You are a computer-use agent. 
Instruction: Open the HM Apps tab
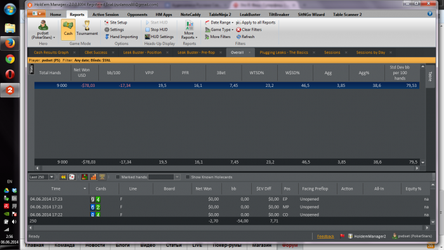point(164,15)
